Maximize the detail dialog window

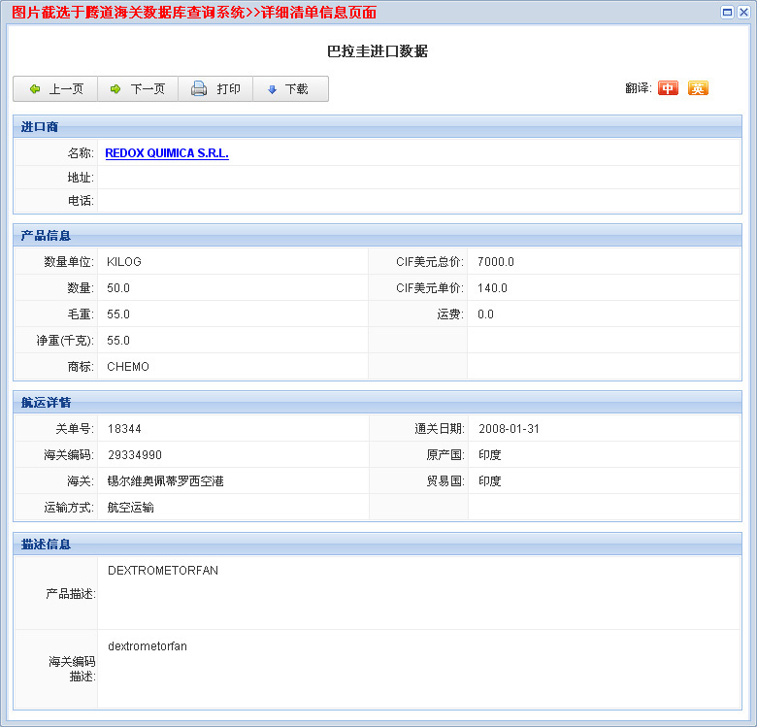point(727,12)
